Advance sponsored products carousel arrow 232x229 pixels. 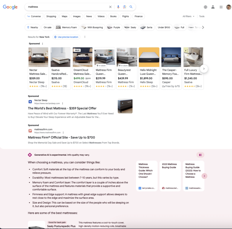(x=204, y=69)
